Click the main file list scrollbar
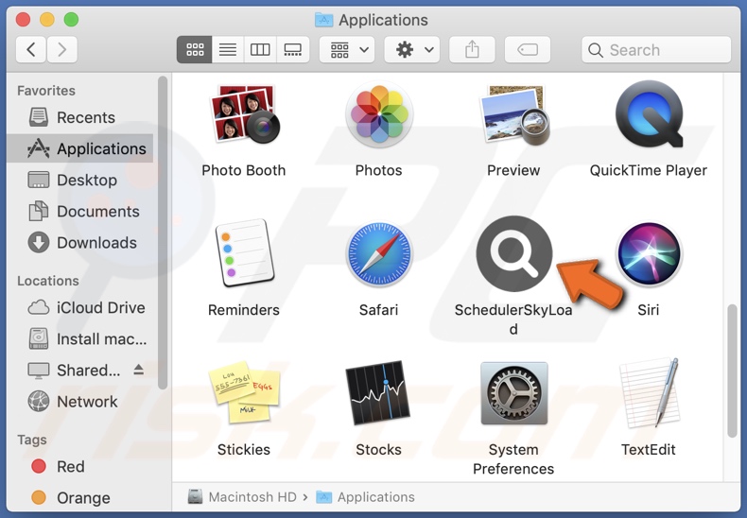This screenshot has height=518, width=747. coord(732,371)
